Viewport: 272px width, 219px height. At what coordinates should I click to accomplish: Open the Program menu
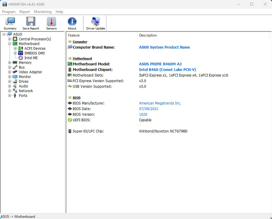9,12
